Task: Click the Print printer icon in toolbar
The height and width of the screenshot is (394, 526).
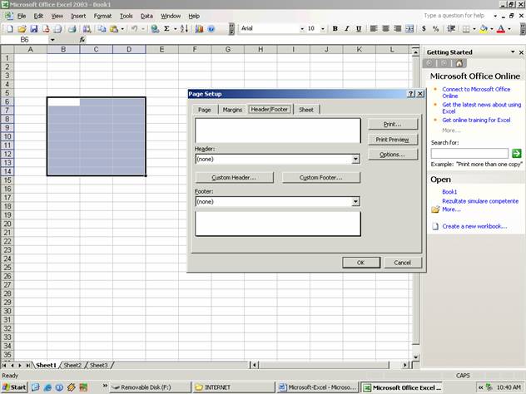Action: point(72,29)
